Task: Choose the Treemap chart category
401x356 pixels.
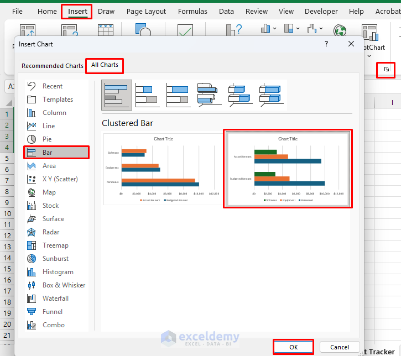Action: (57, 245)
